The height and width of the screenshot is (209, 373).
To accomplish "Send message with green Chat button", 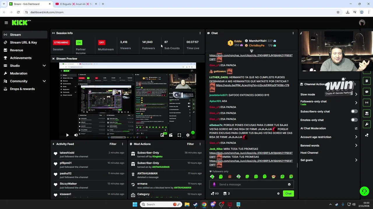I will [288, 194].
